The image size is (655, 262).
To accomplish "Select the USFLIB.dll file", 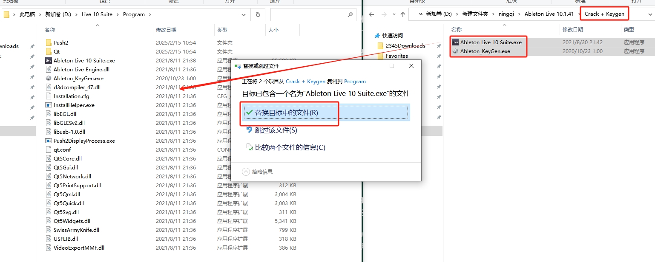I will [66, 239].
